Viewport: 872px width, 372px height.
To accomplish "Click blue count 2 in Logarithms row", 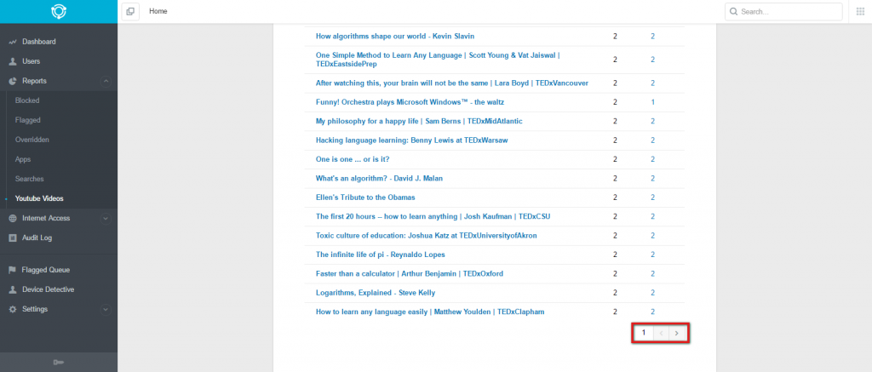I will (x=653, y=293).
